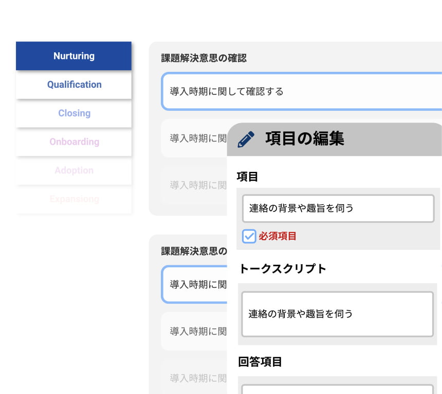Select the faded third item in the first card

(x=194, y=185)
